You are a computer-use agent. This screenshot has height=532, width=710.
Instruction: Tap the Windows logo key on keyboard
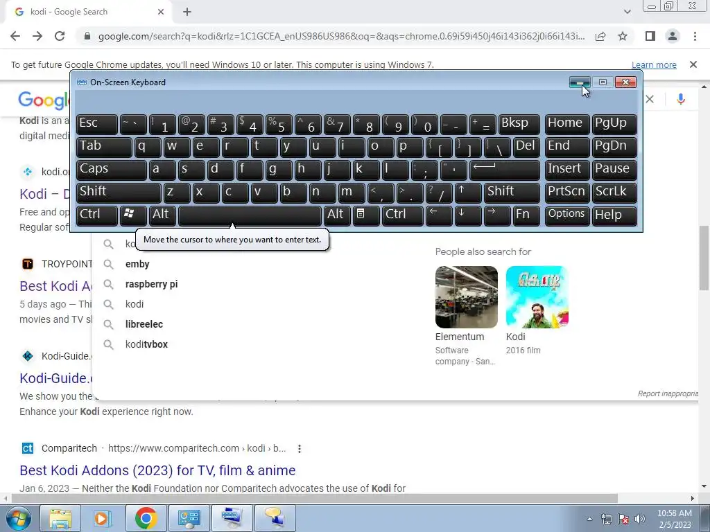tap(132, 215)
